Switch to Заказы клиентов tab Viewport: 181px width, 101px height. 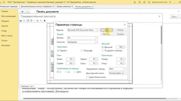pos(63,6)
